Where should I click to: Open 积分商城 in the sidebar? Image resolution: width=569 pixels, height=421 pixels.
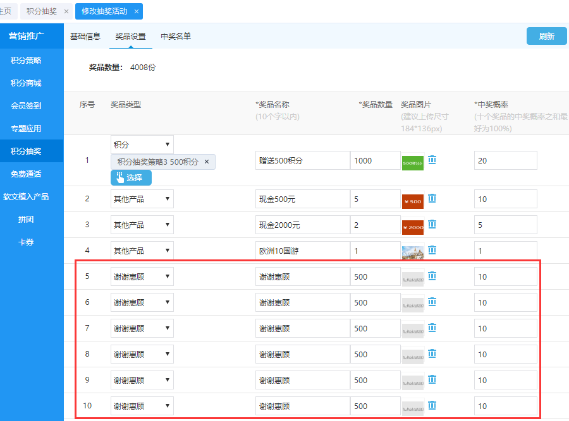coord(26,83)
